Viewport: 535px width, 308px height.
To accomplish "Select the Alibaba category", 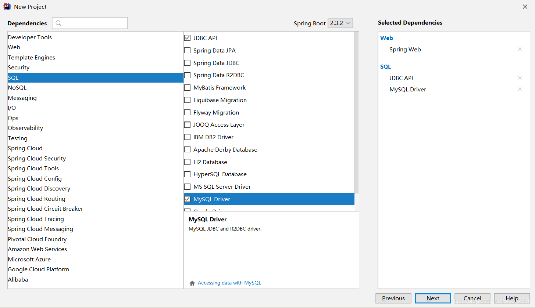I will tap(95, 279).
